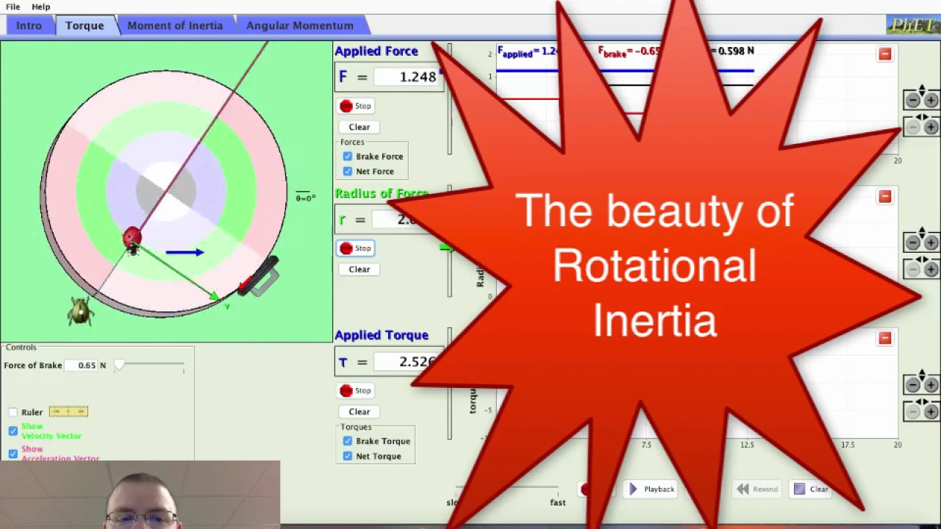
Task: Stop recording under Applied Force
Action: coord(356,106)
